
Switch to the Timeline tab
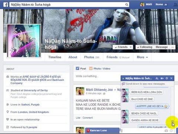click(x=55, y=57)
